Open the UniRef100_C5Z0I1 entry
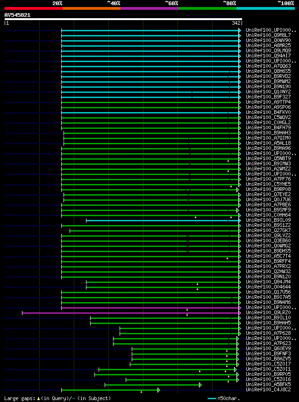Screen dimensions: 299x402 pyautogui.click(x=268, y=369)
